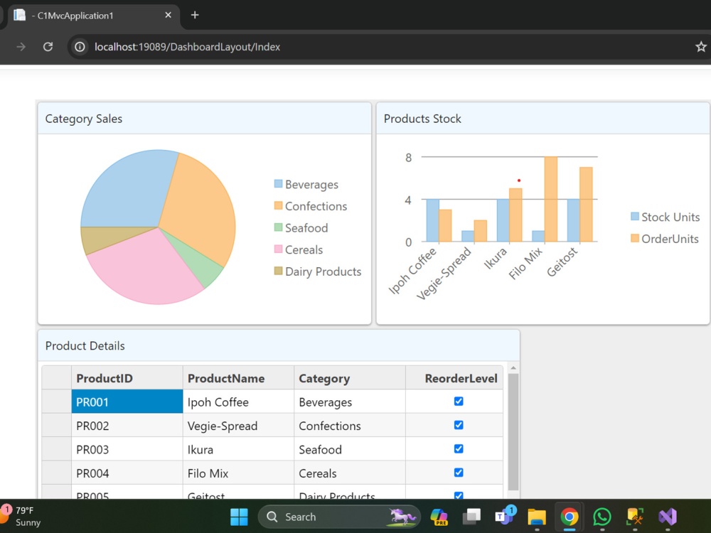Click the Products Stock tile header
This screenshot has height=533, width=711.
(x=542, y=118)
